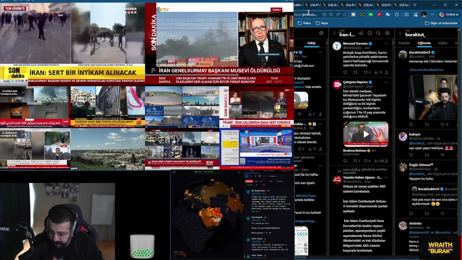Screen dimensions: 462x260
Task: Open split screen view in the browser toolbar
Action: [x=406, y=14]
